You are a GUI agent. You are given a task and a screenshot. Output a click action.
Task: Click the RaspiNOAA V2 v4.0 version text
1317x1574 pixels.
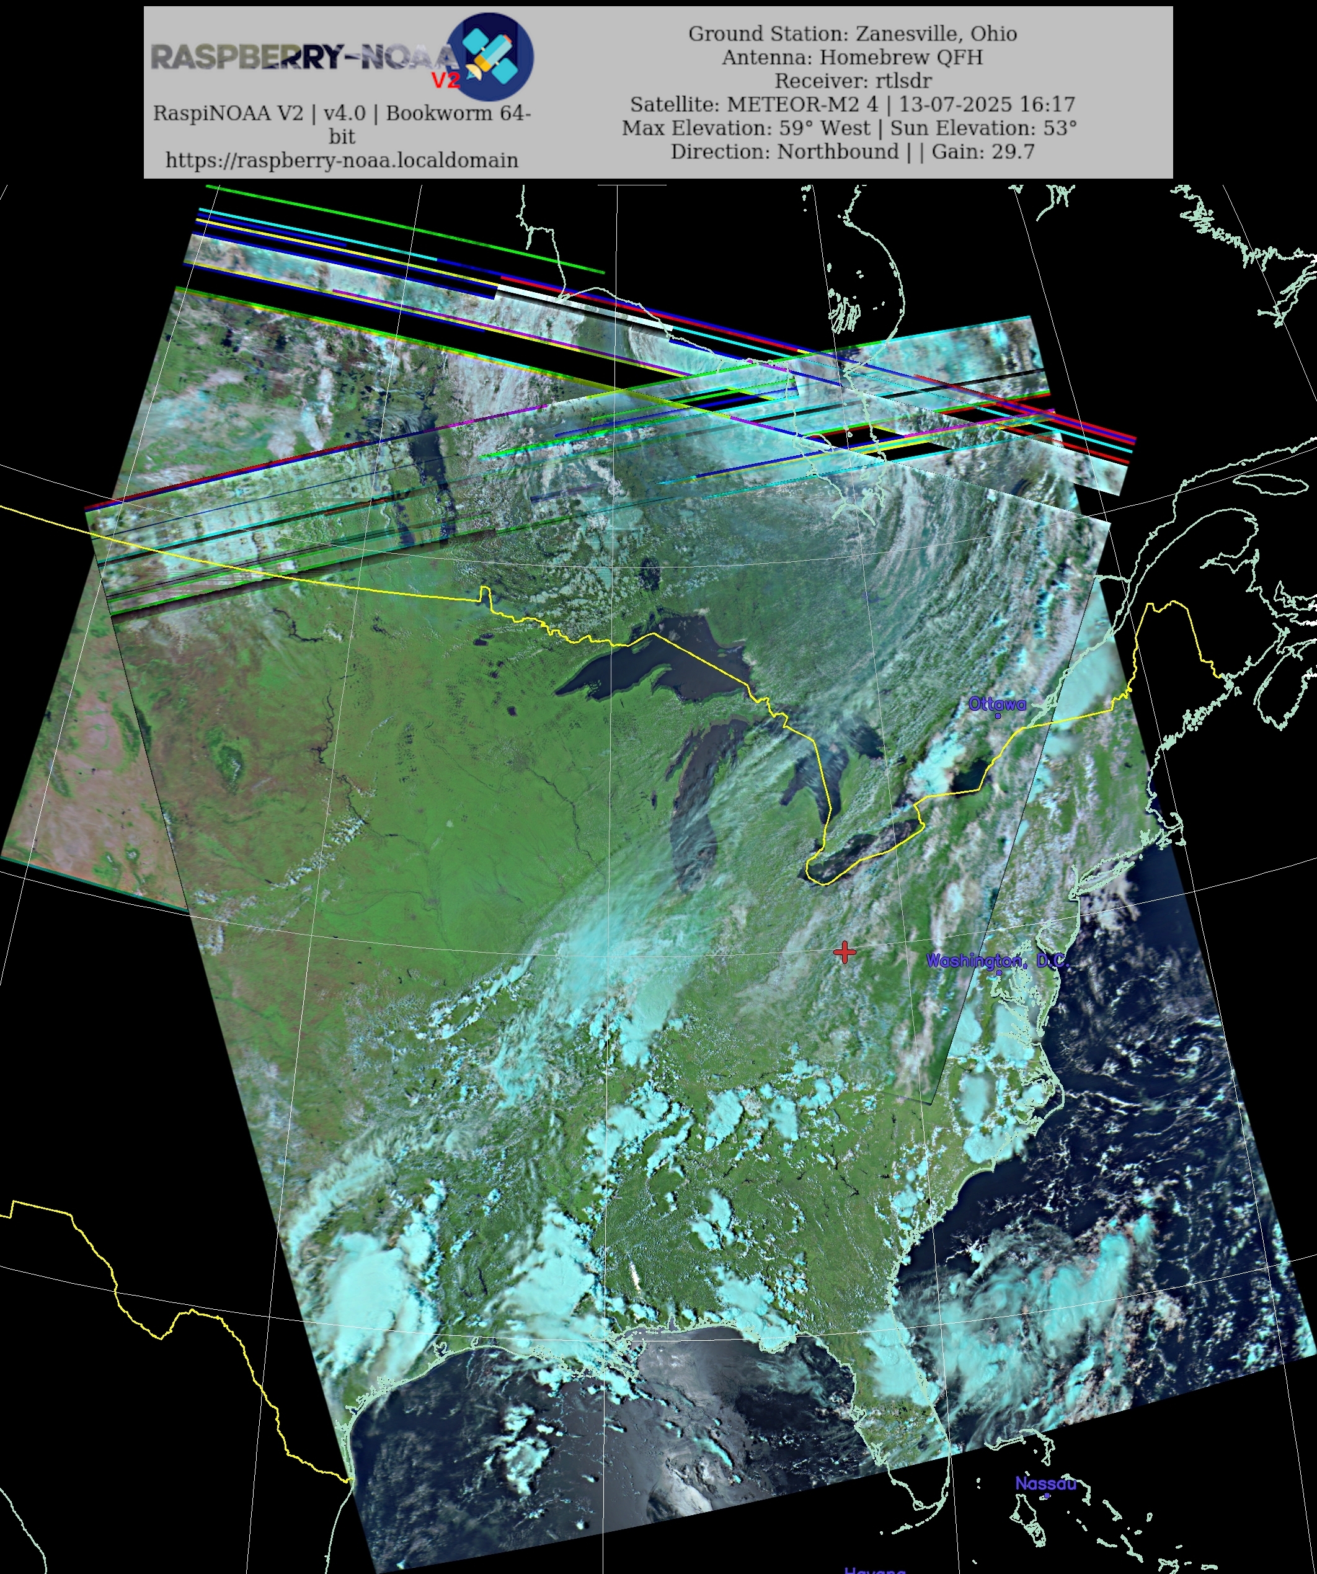pos(342,113)
